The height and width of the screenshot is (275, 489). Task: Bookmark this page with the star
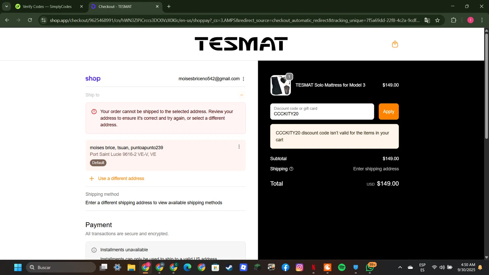pos(437,20)
